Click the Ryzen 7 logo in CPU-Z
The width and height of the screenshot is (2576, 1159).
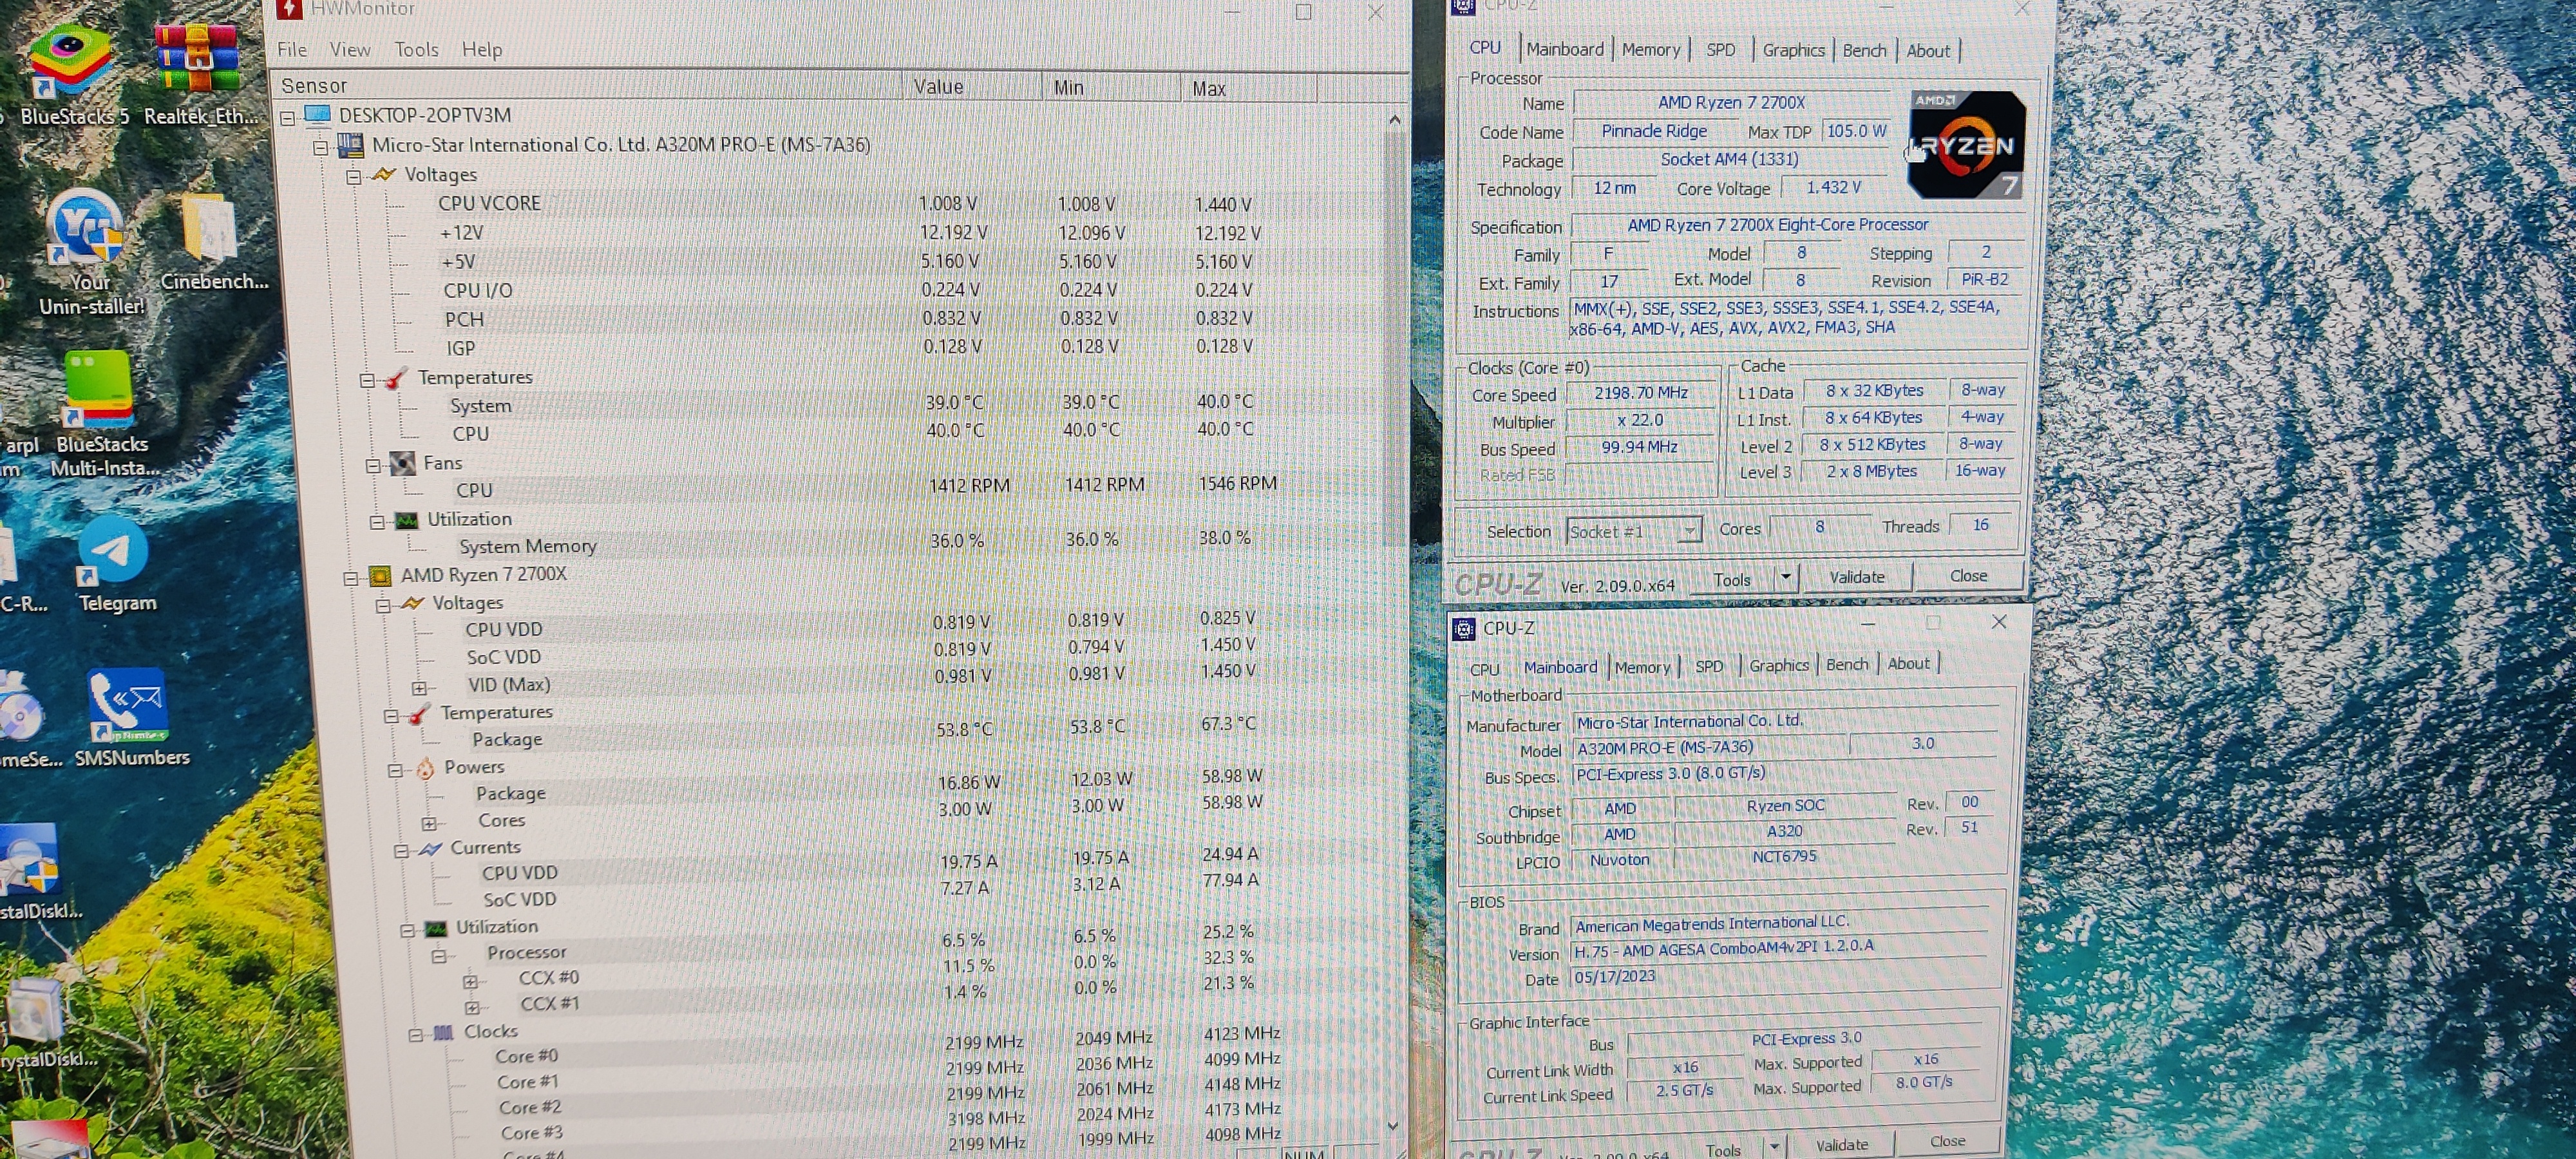click(1966, 145)
